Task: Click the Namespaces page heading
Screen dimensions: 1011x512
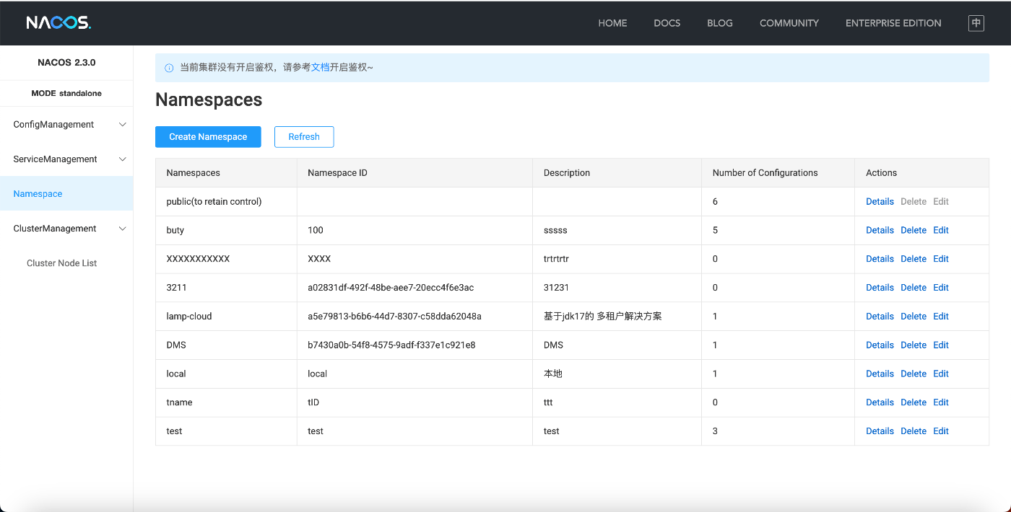Action: (209, 100)
